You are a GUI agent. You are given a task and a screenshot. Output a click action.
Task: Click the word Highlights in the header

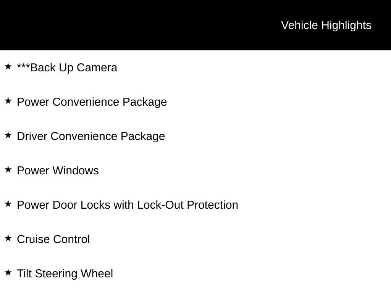346,26
